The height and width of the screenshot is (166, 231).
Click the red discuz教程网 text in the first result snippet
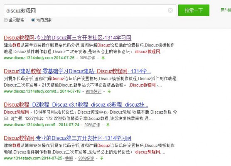(x=147, y=51)
